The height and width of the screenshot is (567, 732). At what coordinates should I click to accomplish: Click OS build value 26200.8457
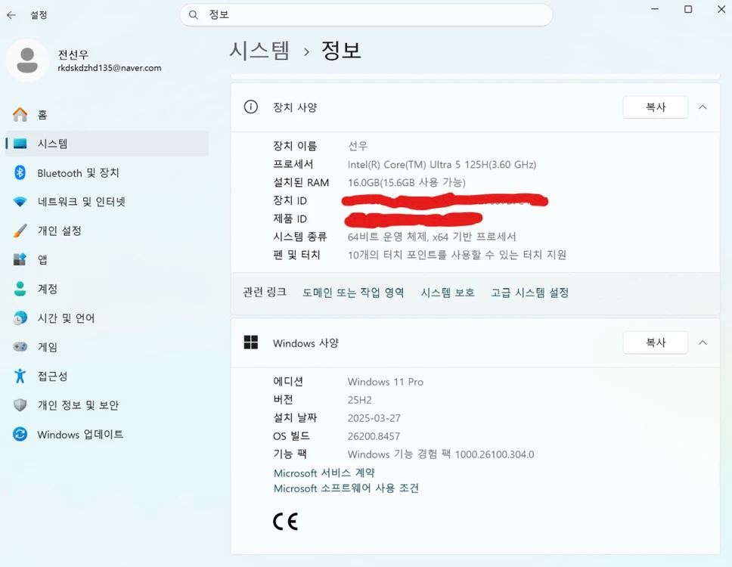point(374,436)
